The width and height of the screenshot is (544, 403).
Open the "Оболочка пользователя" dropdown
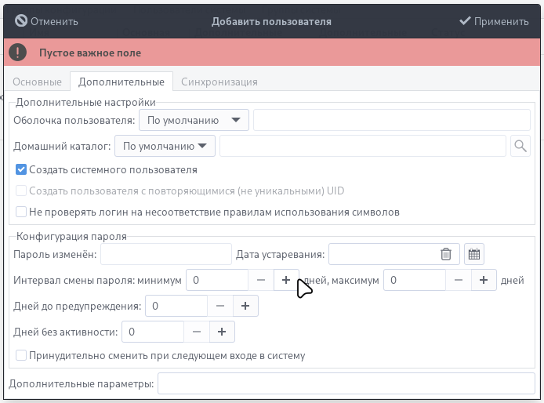click(x=194, y=120)
